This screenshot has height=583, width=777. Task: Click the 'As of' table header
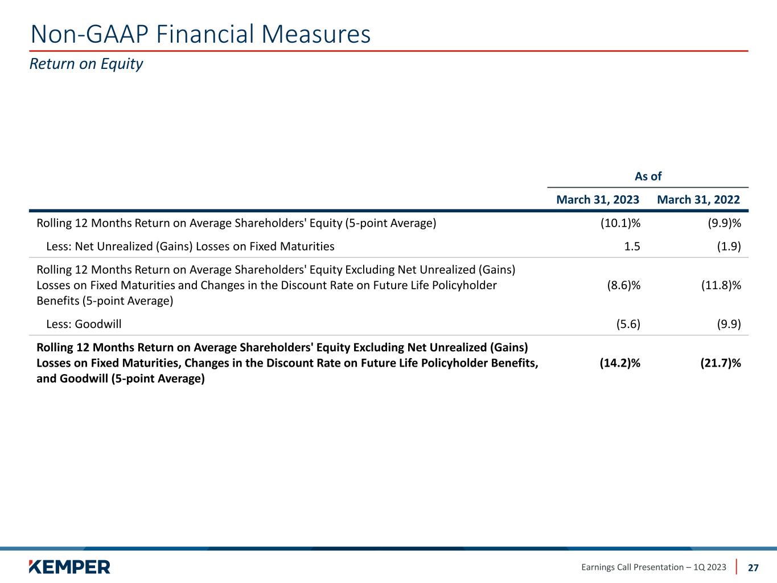tap(648, 176)
